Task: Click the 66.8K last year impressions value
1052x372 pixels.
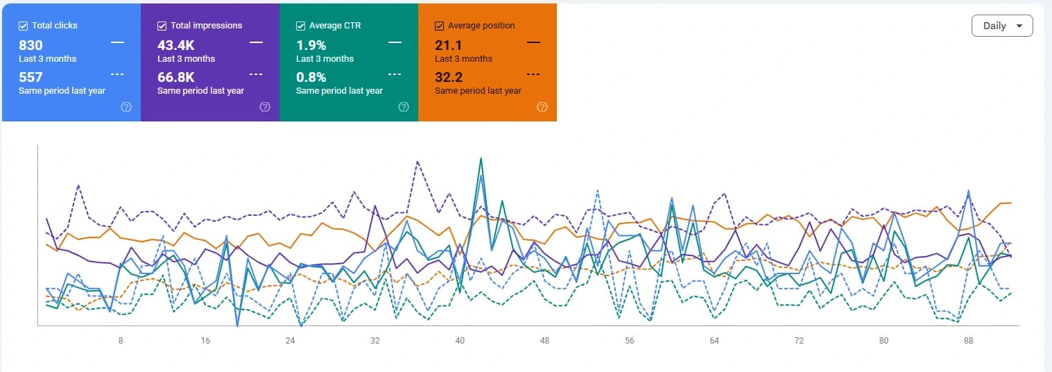Action: 176,77
